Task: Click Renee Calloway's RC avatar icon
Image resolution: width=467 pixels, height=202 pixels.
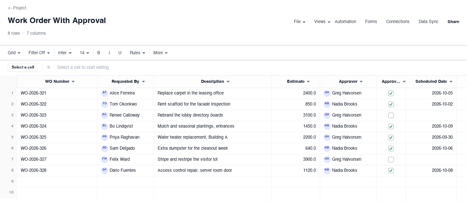Action: (x=104, y=115)
